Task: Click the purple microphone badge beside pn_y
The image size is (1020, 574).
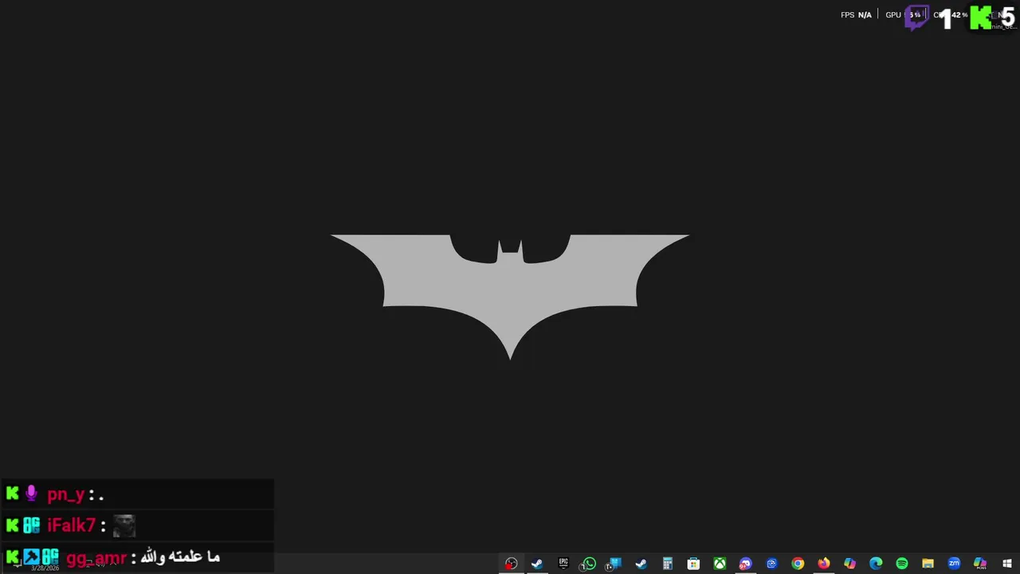Action: tap(31, 493)
